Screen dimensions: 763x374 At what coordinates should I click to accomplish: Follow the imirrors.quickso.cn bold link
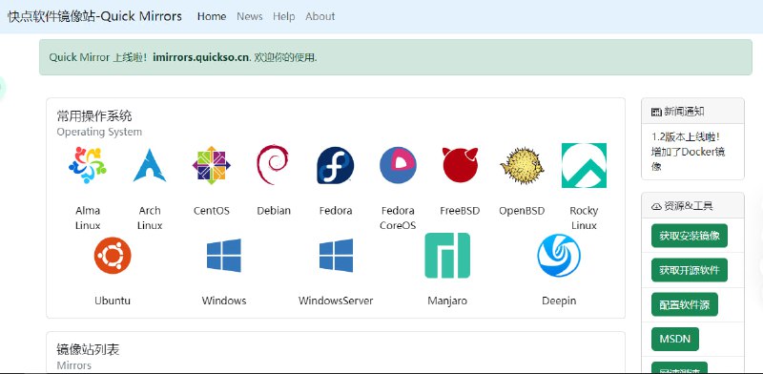[x=201, y=57]
